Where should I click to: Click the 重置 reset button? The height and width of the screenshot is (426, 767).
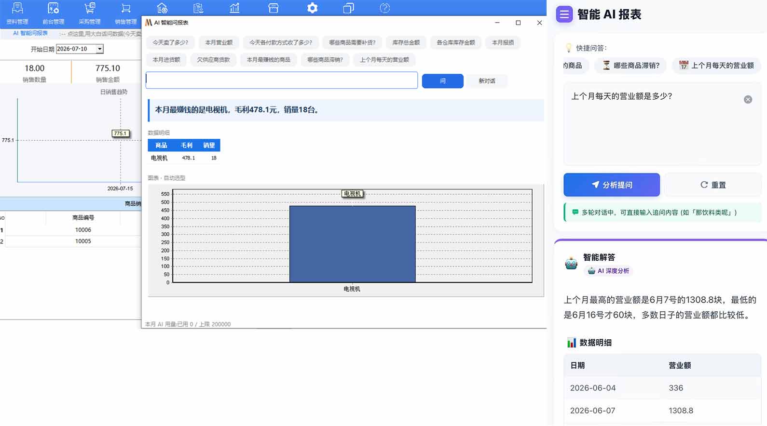pos(713,185)
